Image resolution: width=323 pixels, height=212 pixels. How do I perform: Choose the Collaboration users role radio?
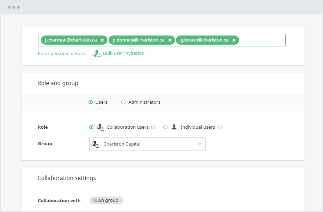[91, 127]
